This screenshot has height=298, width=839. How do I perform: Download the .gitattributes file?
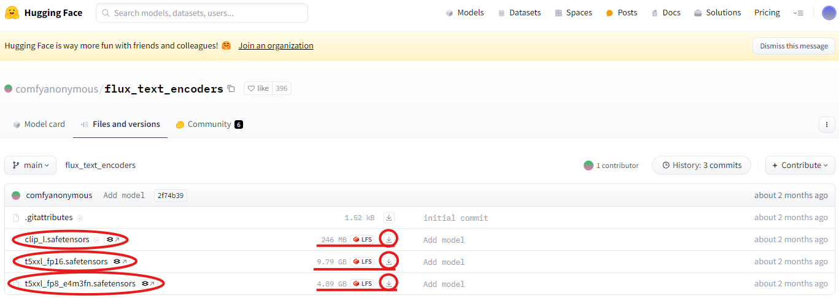(389, 218)
